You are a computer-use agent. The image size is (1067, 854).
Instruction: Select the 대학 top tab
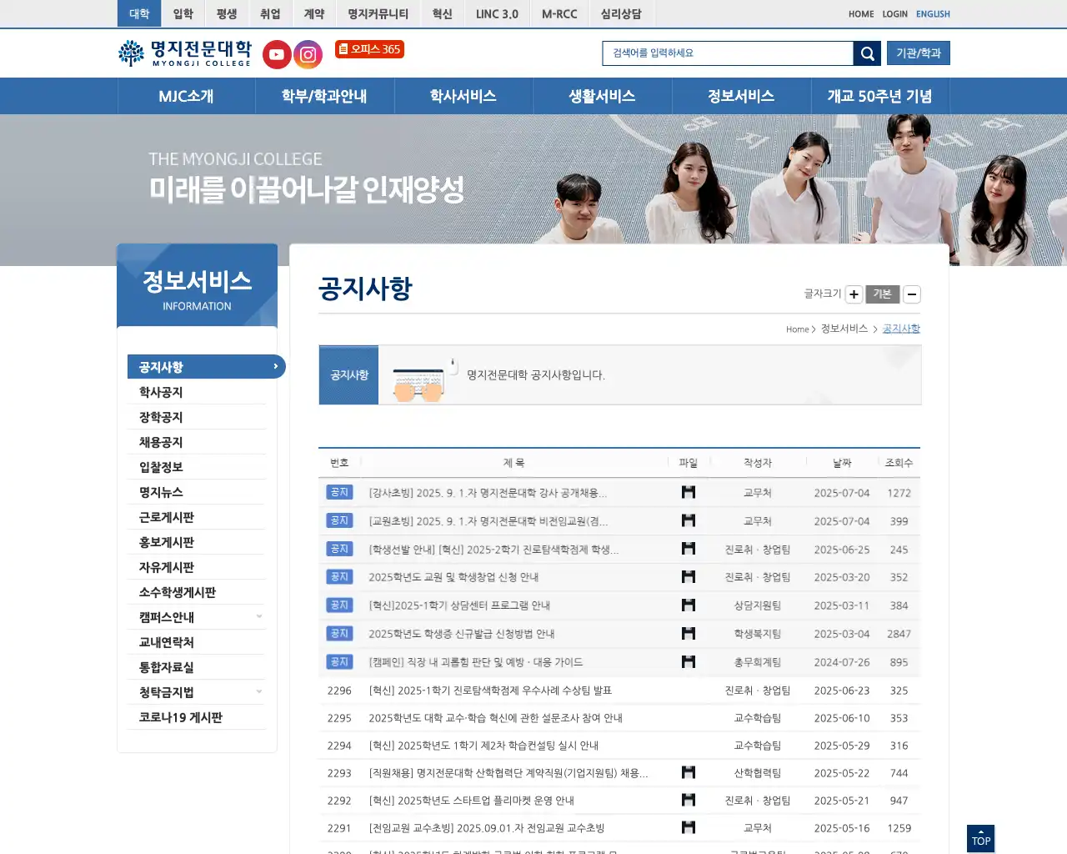pos(139,13)
